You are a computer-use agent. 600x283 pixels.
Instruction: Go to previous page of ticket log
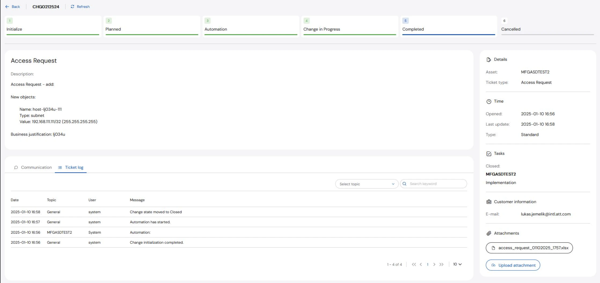point(421,264)
